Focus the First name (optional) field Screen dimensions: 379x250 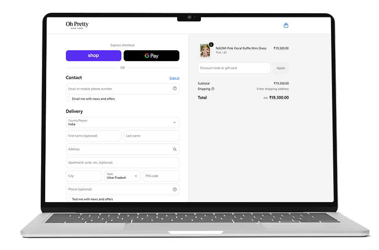click(x=94, y=136)
